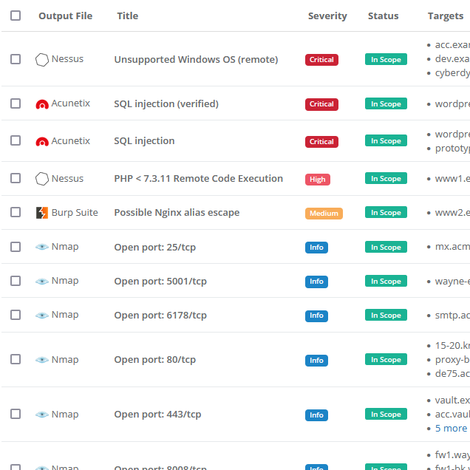The height and width of the screenshot is (470, 470).
Task: Expand the '5 more' targets link
Action: point(451,428)
